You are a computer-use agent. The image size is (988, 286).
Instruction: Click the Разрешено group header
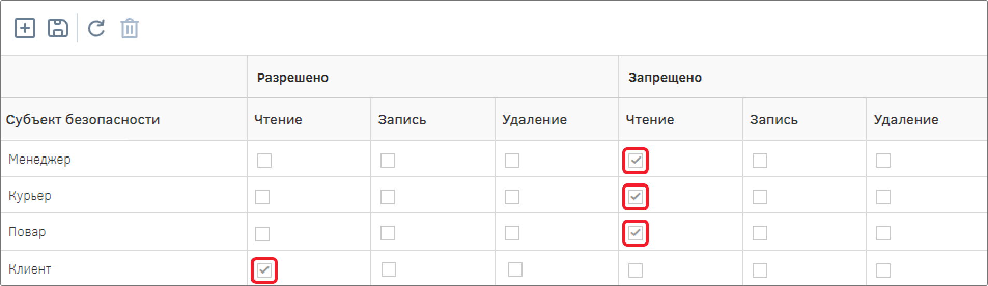pos(293,78)
